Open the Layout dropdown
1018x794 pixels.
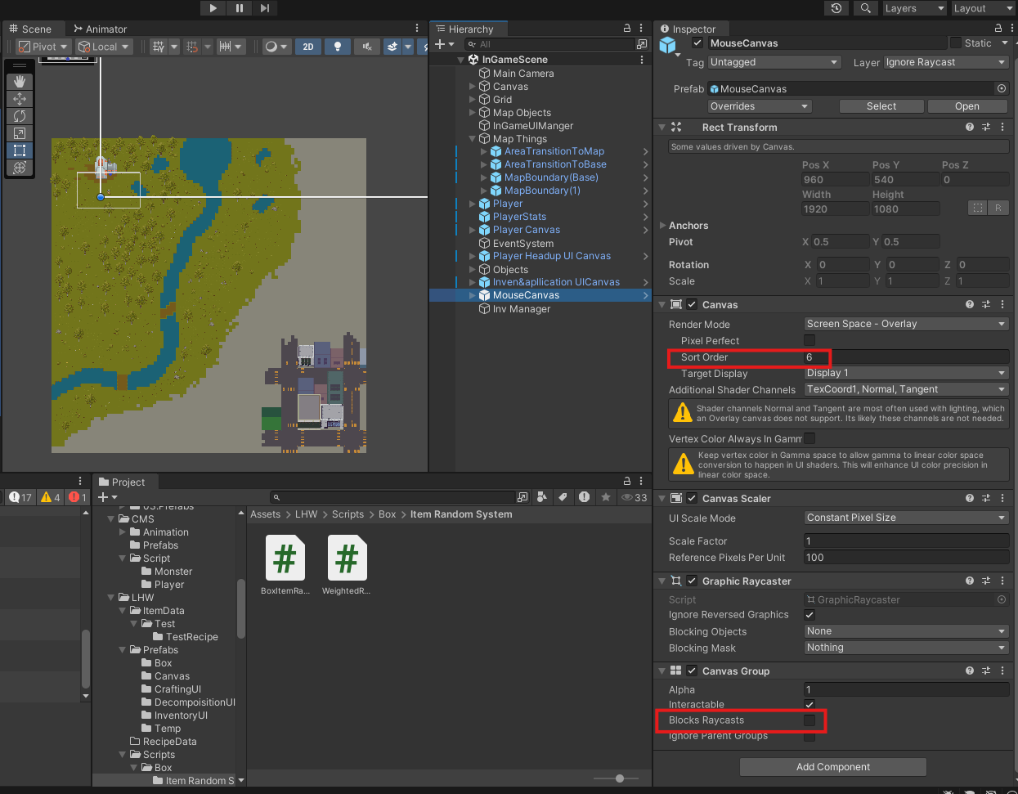point(983,8)
